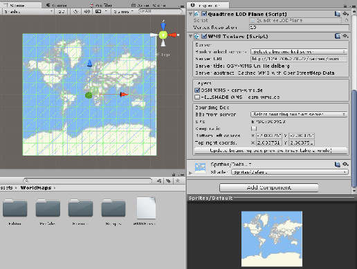Click the red move handle arrow on map
Screen dimensions: 357x269
(x=124, y=94)
